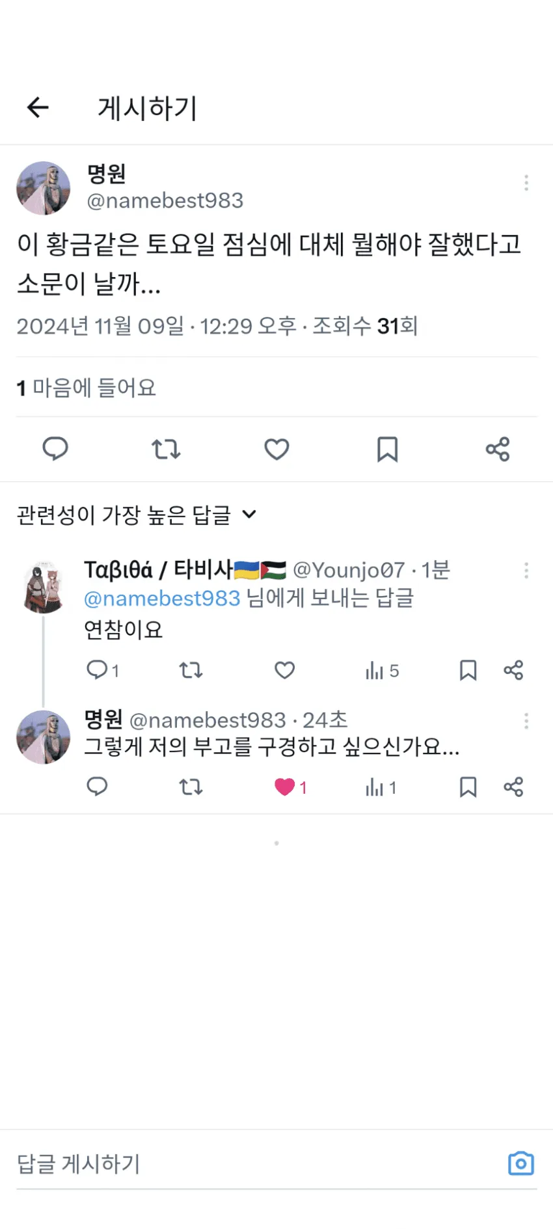Repost the '연참이요' reply
This screenshot has width=553, height=1229.
click(x=191, y=670)
